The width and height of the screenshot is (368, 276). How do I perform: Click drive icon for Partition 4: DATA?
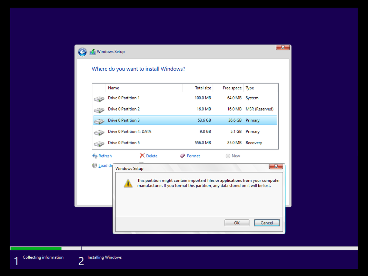pos(99,132)
